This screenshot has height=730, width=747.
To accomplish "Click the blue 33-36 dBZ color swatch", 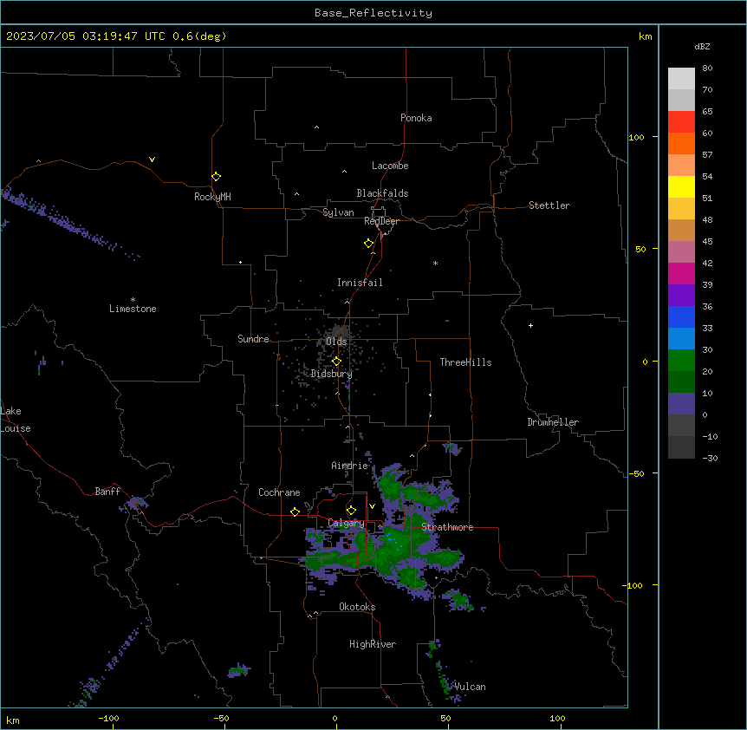I will click(681, 316).
